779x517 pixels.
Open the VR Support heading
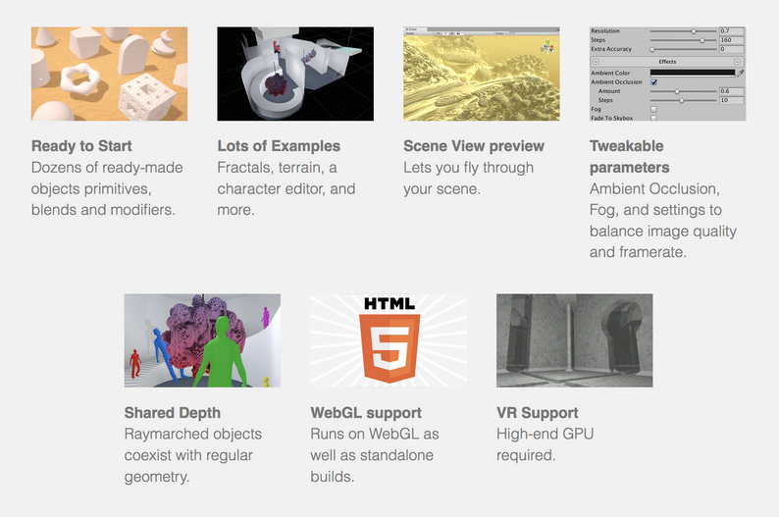point(537,413)
